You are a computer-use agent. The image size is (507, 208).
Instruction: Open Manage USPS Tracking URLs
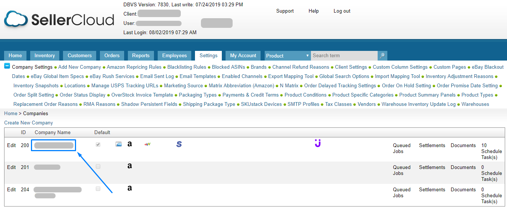(x=125, y=86)
